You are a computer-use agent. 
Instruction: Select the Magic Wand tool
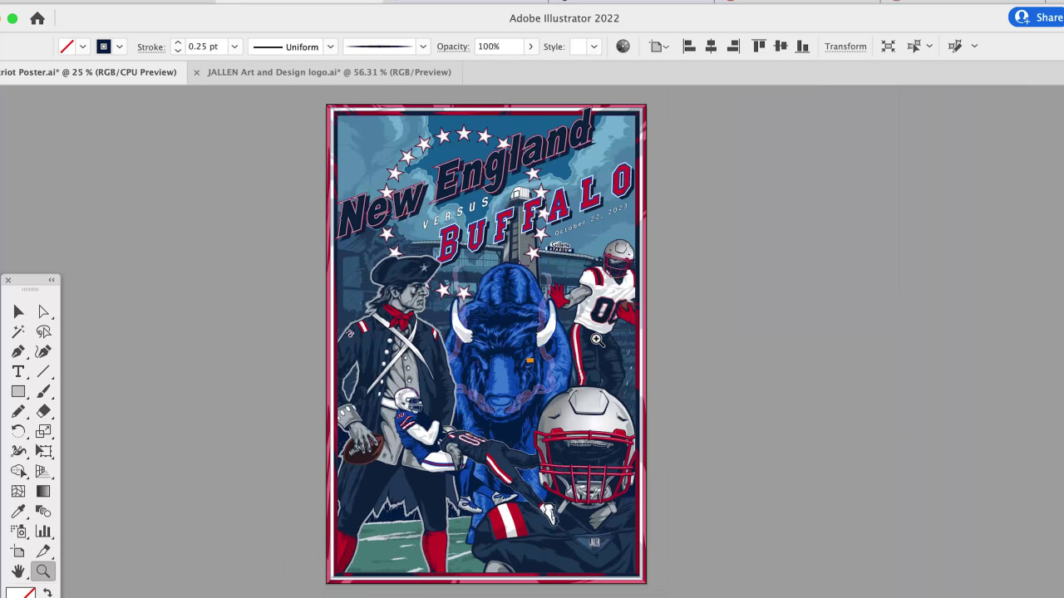(18, 331)
